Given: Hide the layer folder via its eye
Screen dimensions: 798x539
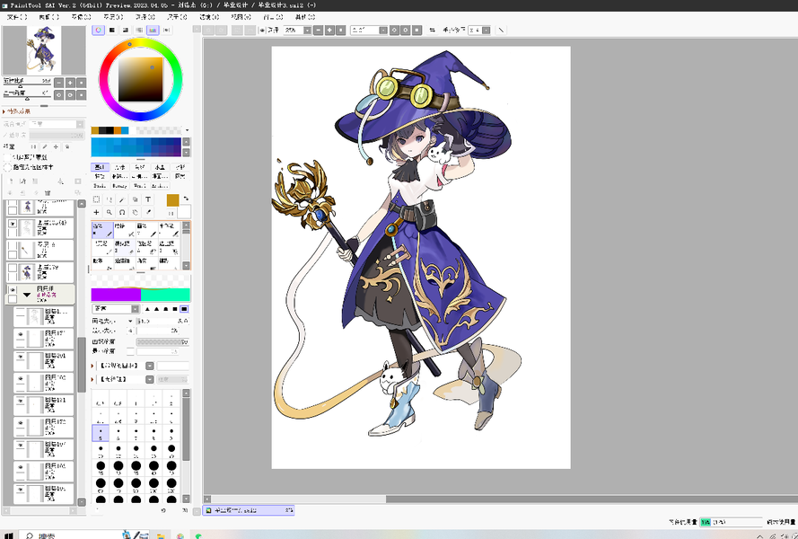Looking at the screenshot, I should [13, 290].
